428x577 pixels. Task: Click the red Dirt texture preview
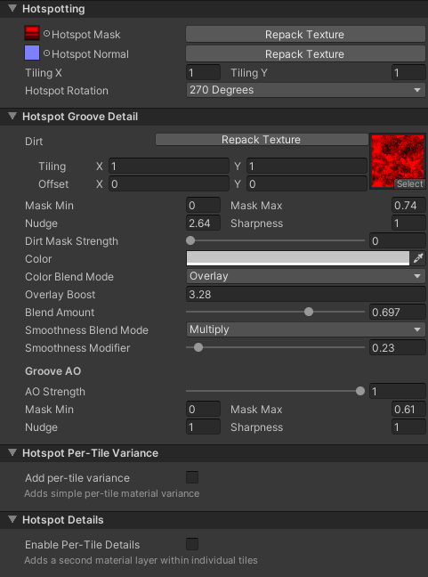point(398,161)
